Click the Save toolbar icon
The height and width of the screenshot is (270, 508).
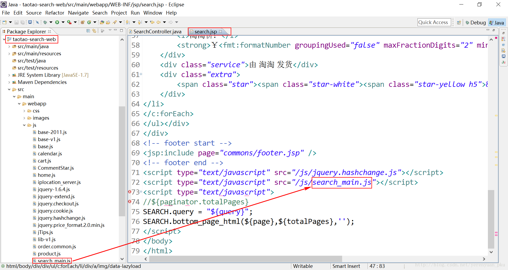16,22
